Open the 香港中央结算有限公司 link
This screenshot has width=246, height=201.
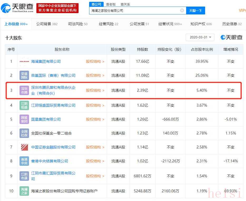[x=50, y=161]
